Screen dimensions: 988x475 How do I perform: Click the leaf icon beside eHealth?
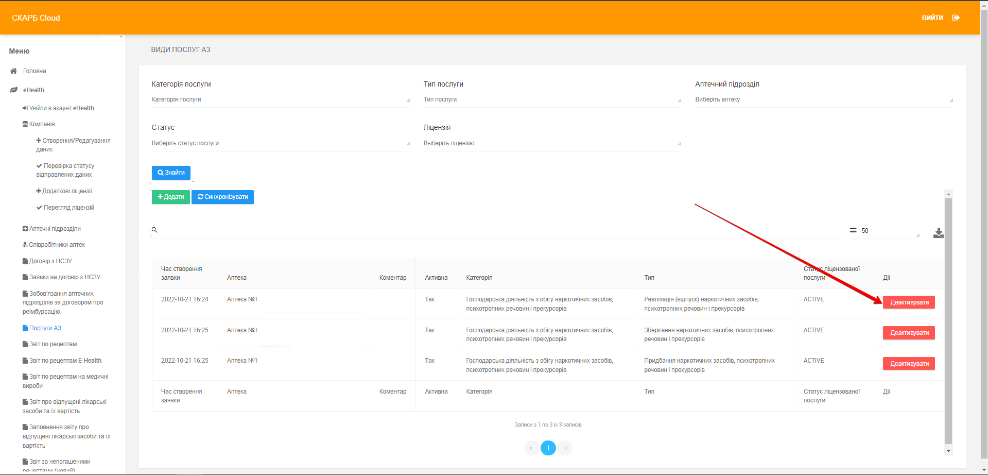click(14, 90)
